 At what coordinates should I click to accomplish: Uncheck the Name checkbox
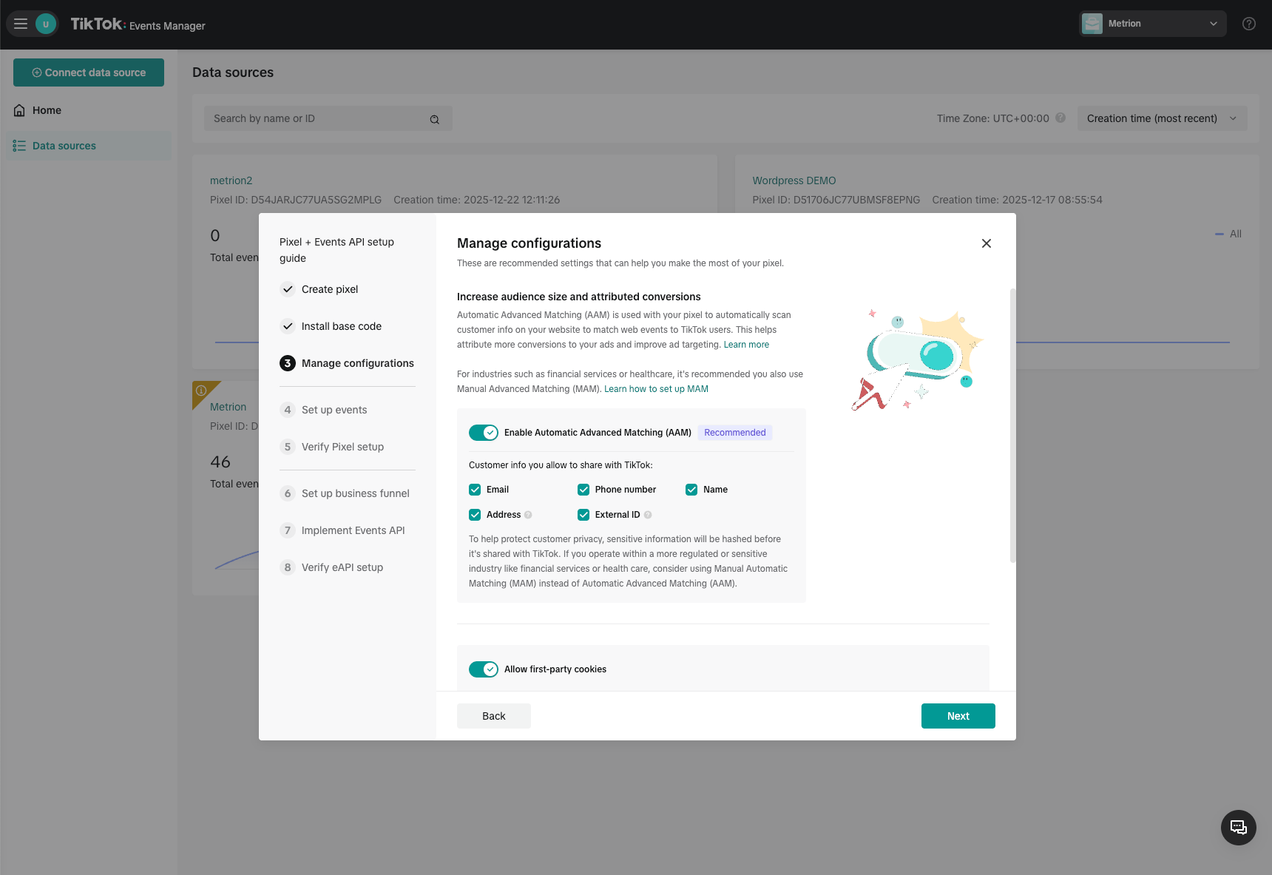click(691, 490)
